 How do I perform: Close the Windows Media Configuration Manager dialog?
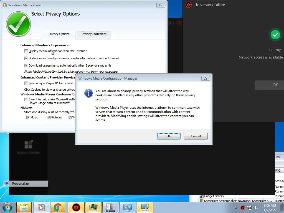(206, 78)
